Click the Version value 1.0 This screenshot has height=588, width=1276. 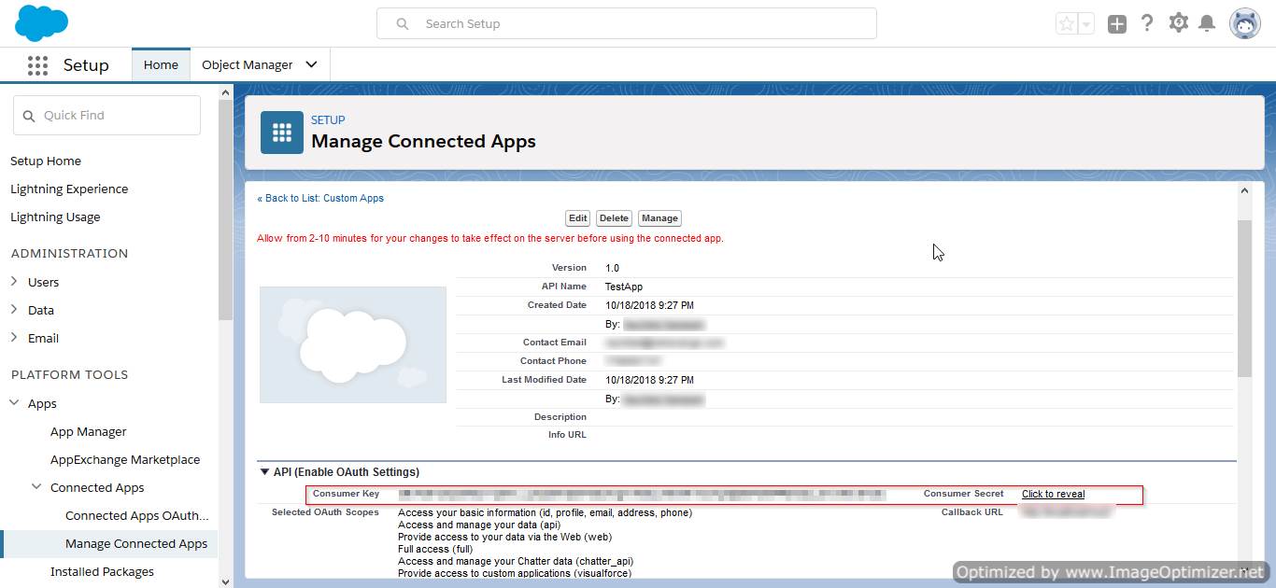click(612, 268)
